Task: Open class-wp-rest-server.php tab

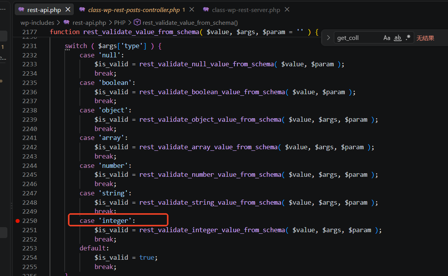Action: pyautogui.click(x=246, y=10)
